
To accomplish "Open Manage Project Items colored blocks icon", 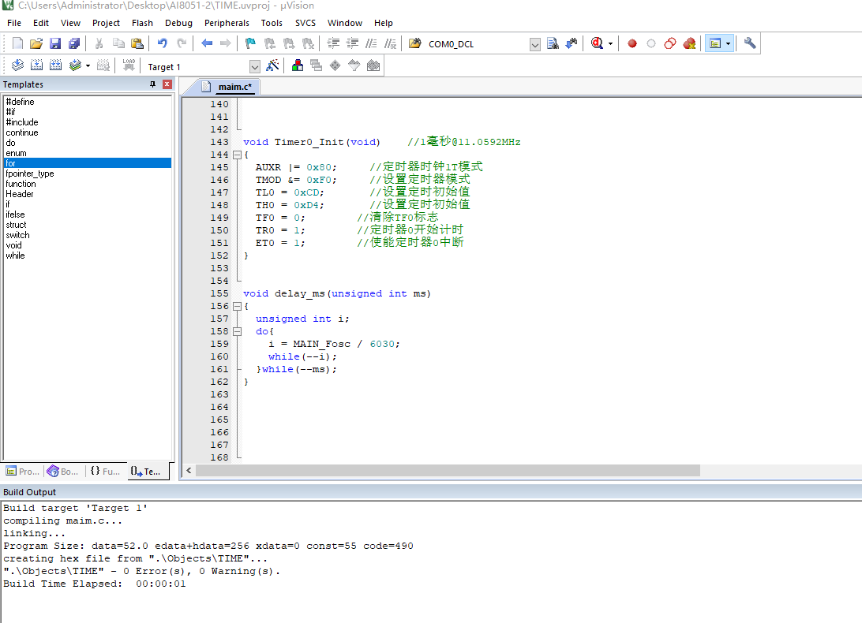I will (x=298, y=65).
